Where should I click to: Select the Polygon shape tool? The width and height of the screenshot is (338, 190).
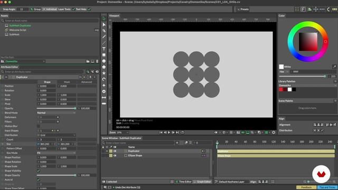(104, 67)
